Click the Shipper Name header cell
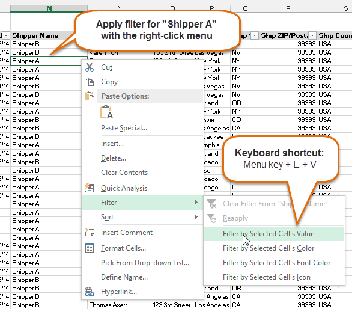The width and height of the screenshot is (352, 309). pyautogui.click(x=44, y=35)
